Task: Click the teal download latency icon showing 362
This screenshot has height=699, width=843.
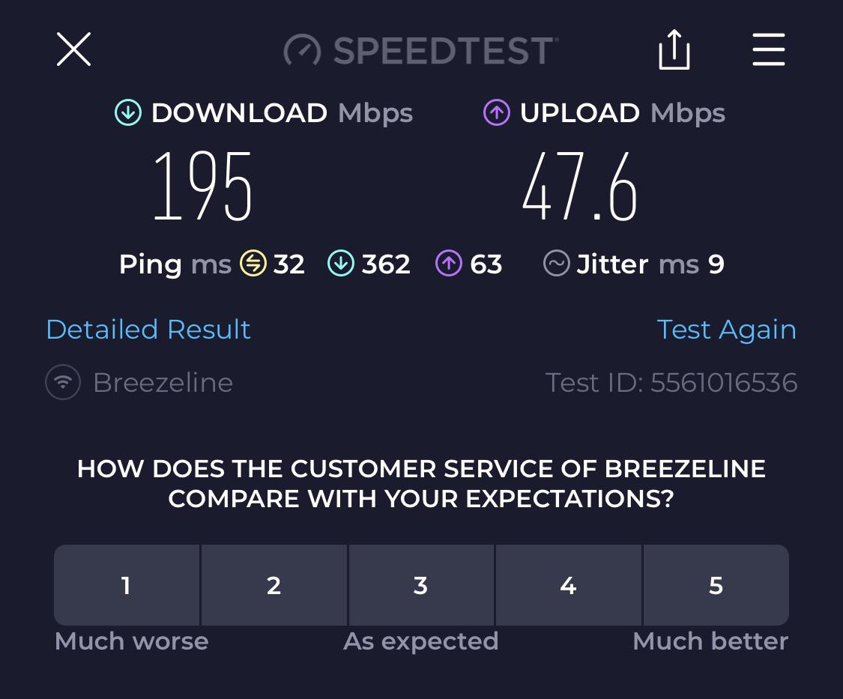Action: [x=341, y=264]
